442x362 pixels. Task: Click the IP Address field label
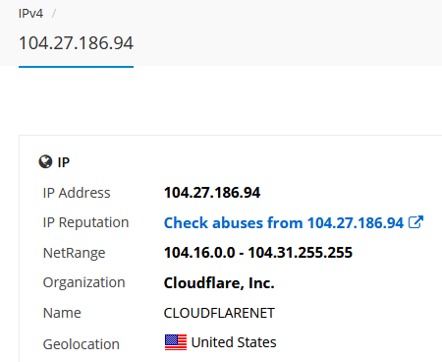77,193
